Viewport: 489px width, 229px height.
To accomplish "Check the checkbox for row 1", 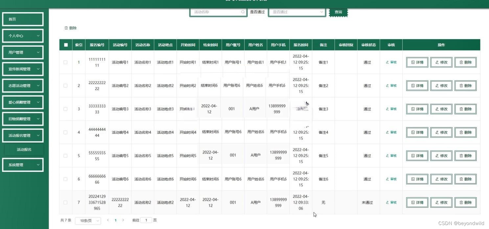I will pos(65,62).
